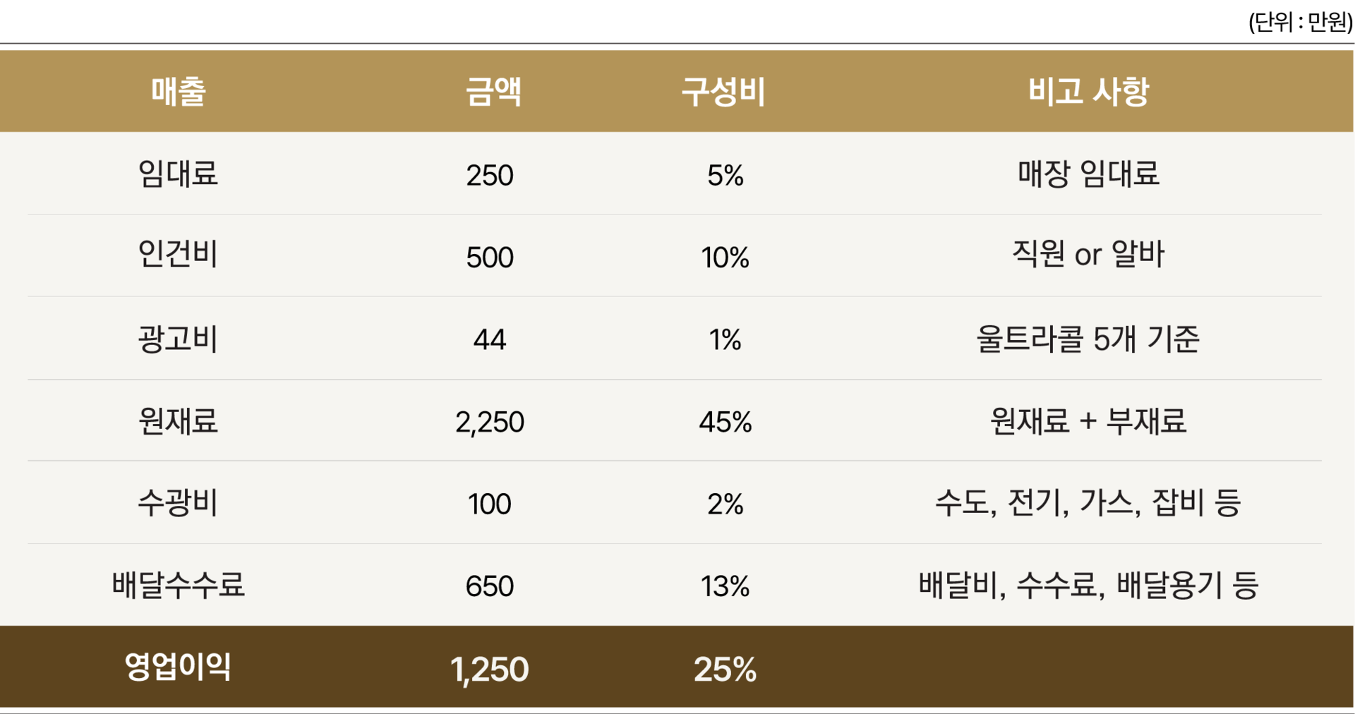Select the 인건비 row label
Viewport: 1355px width, 714px height.
click(x=178, y=255)
